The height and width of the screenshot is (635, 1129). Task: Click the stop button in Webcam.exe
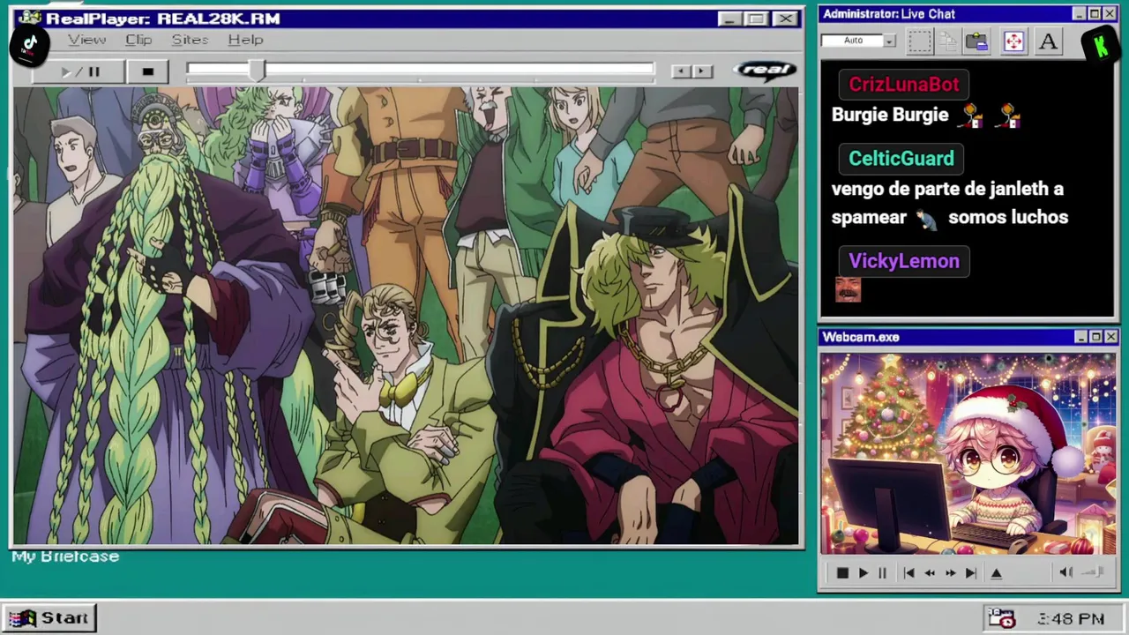tap(842, 573)
